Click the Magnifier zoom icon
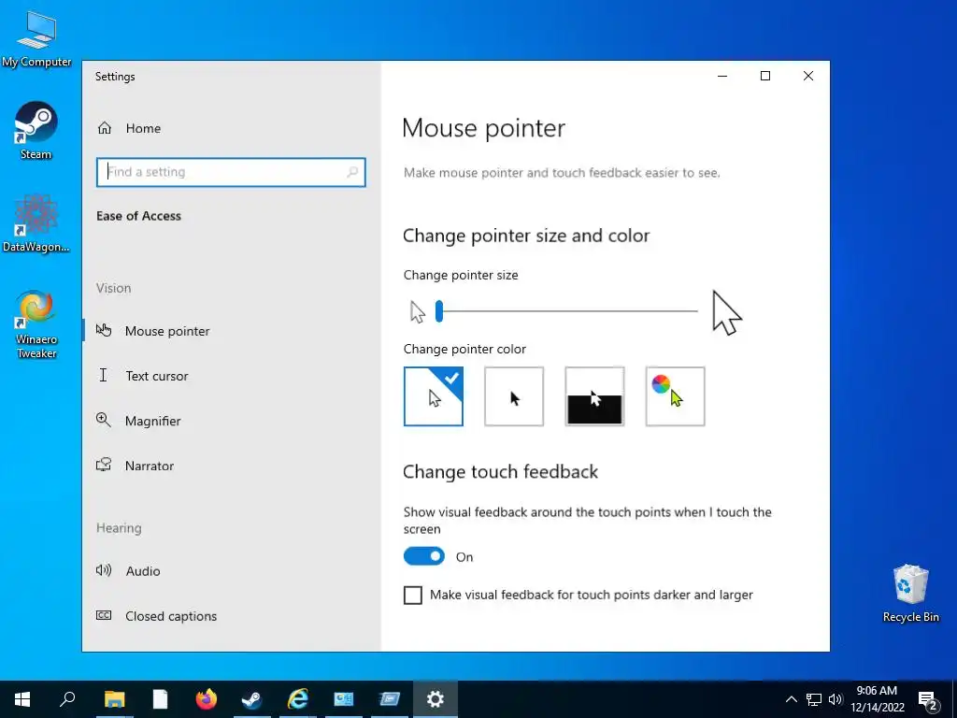The width and height of the screenshot is (957, 718). point(103,420)
